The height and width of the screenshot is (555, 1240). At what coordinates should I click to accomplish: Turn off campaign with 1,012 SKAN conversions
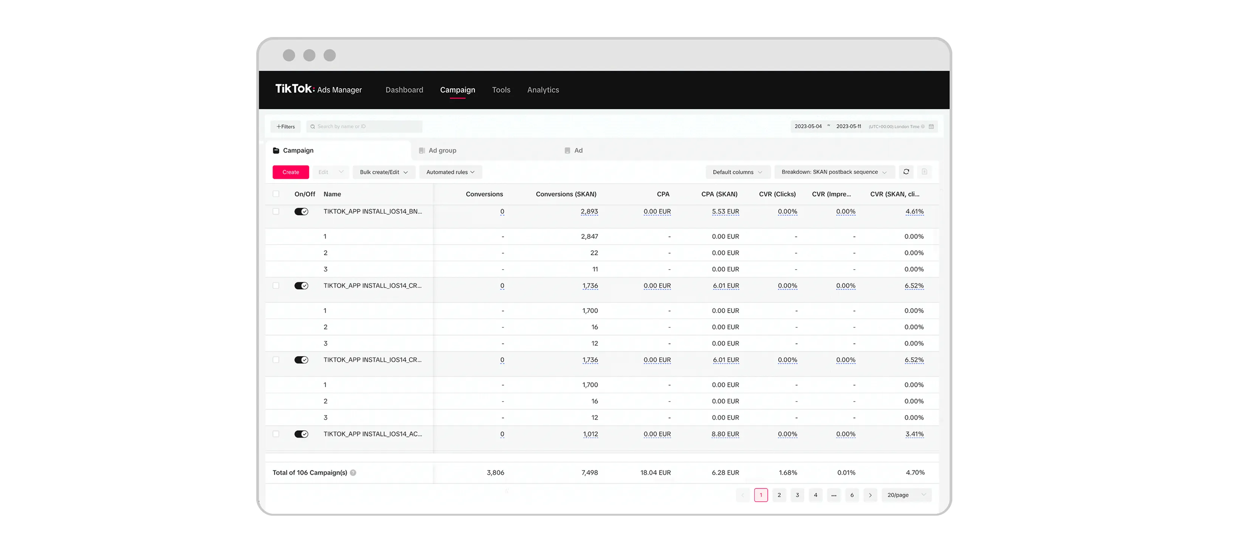pos(301,434)
